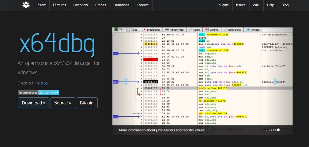The height and width of the screenshot is (147, 309).
Task: Open the Donations page
Action: point(121,5)
